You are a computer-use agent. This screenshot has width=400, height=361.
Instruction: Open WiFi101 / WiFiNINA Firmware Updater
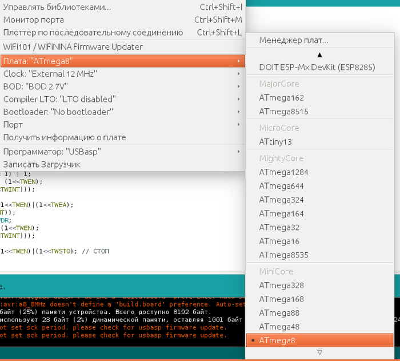[73, 46]
